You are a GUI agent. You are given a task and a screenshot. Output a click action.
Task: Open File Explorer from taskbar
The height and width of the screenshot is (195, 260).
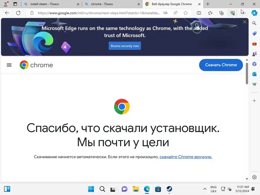tap(136, 189)
